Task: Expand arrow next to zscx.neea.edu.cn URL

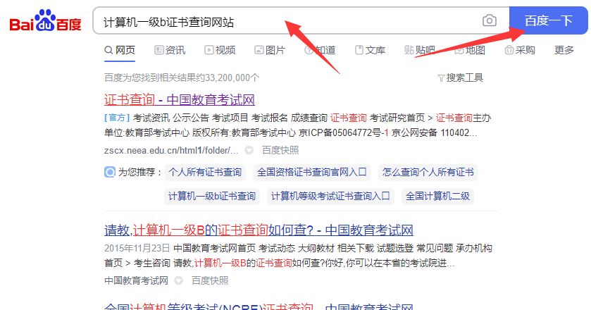Action: point(249,151)
